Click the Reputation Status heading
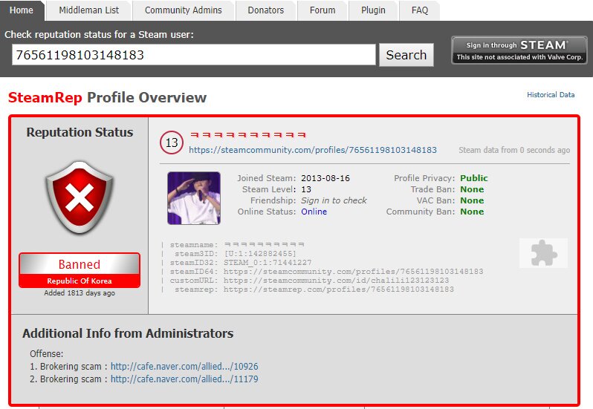 point(80,132)
